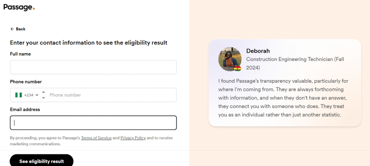This screenshot has width=370, height=166.
Task: Click the Nigeria flag icon
Action: pos(18,95)
